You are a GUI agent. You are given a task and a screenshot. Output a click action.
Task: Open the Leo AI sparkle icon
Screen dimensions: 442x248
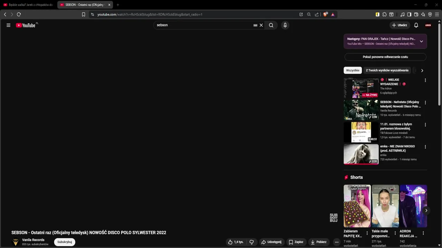[423, 14]
